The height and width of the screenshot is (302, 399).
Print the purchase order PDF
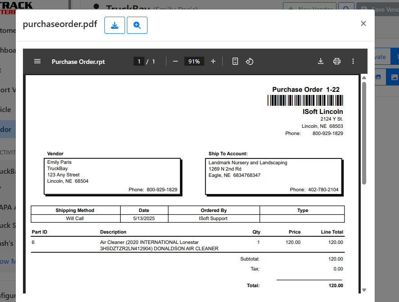(x=336, y=61)
